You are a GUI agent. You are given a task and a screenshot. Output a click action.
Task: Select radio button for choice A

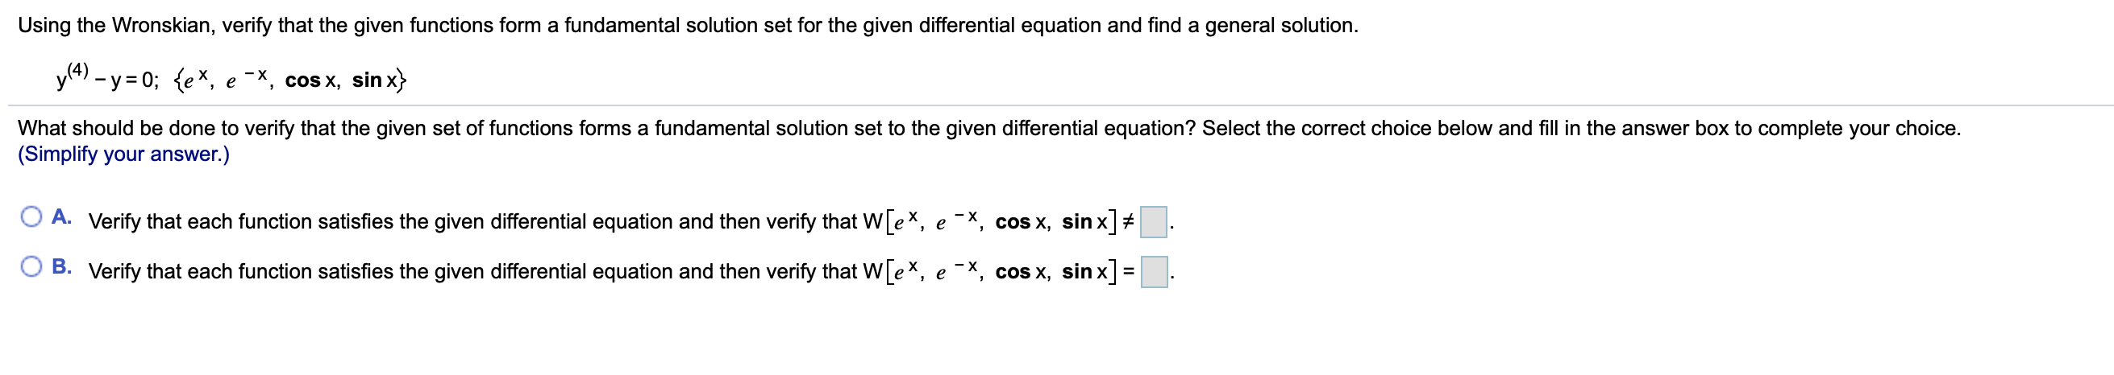(32, 217)
